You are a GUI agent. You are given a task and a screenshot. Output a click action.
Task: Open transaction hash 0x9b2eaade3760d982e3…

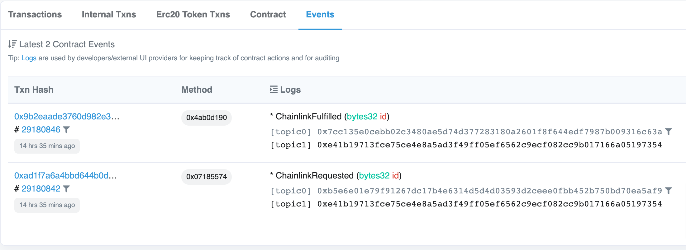click(67, 117)
